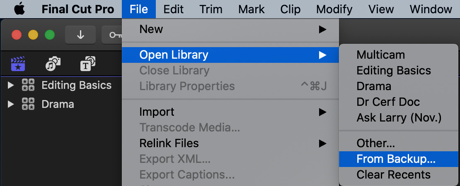Screen dimensions: 460x186
Task: Select From Backup… in submenu
Action: coord(398,159)
